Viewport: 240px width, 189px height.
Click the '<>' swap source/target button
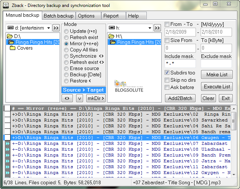67,98
